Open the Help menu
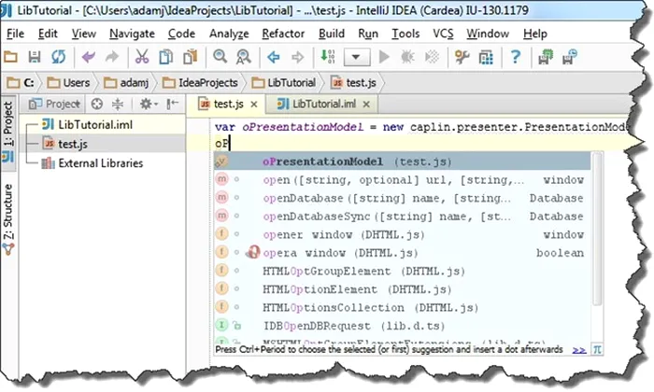Screen dimensions: 654x392 (535, 34)
